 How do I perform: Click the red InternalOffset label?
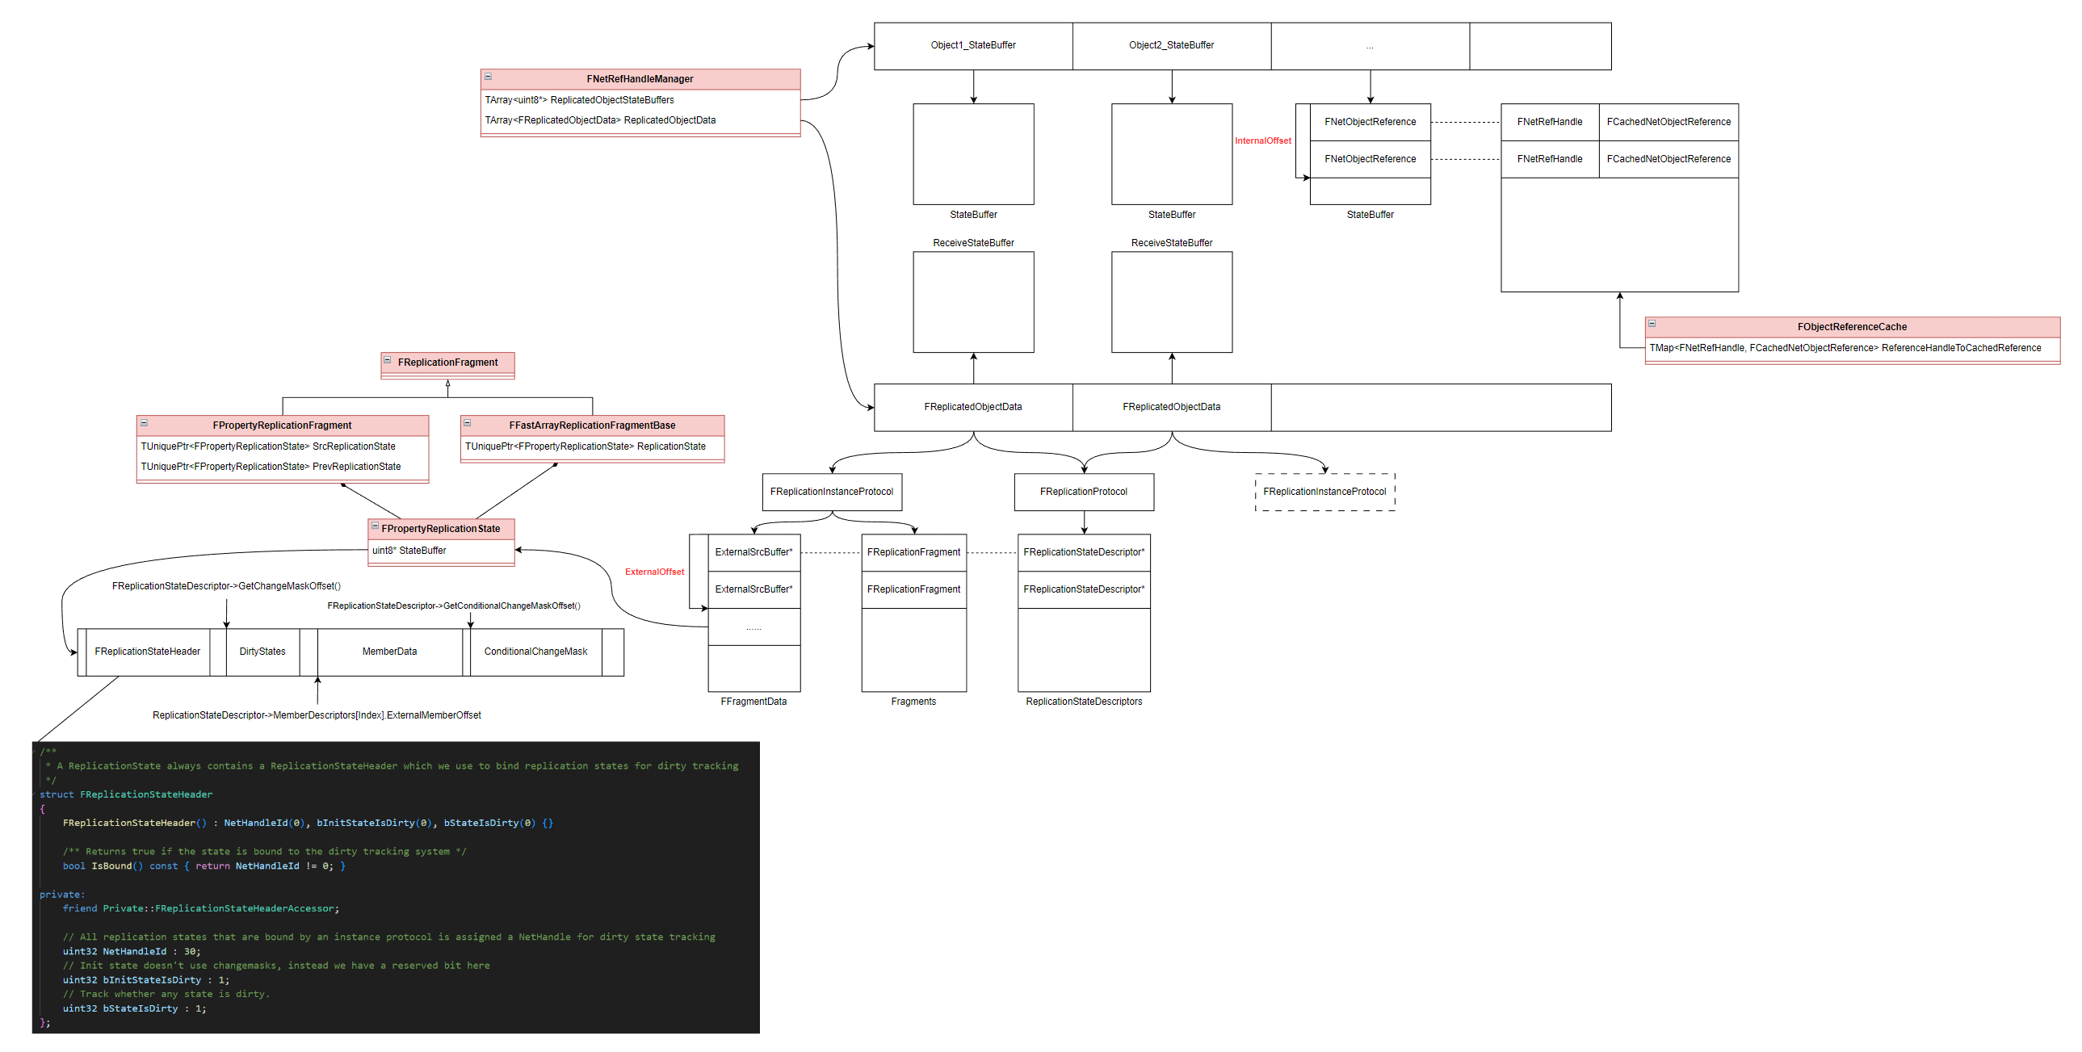click(x=1262, y=140)
